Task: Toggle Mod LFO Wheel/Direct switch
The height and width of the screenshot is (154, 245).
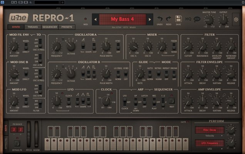Action: (x=26, y=101)
